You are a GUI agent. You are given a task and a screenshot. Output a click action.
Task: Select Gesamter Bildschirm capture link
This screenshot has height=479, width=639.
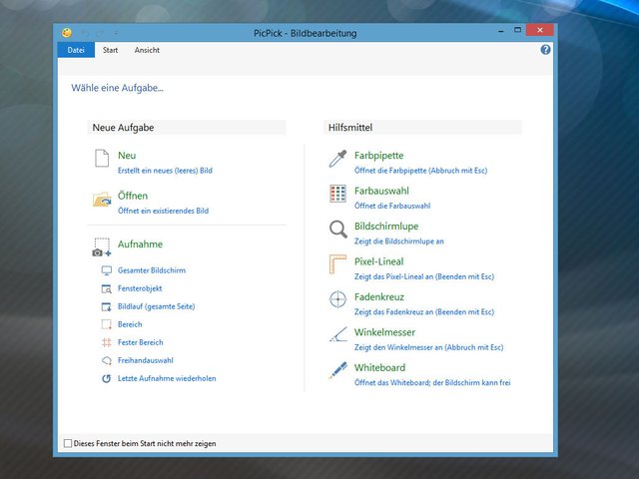152,270
